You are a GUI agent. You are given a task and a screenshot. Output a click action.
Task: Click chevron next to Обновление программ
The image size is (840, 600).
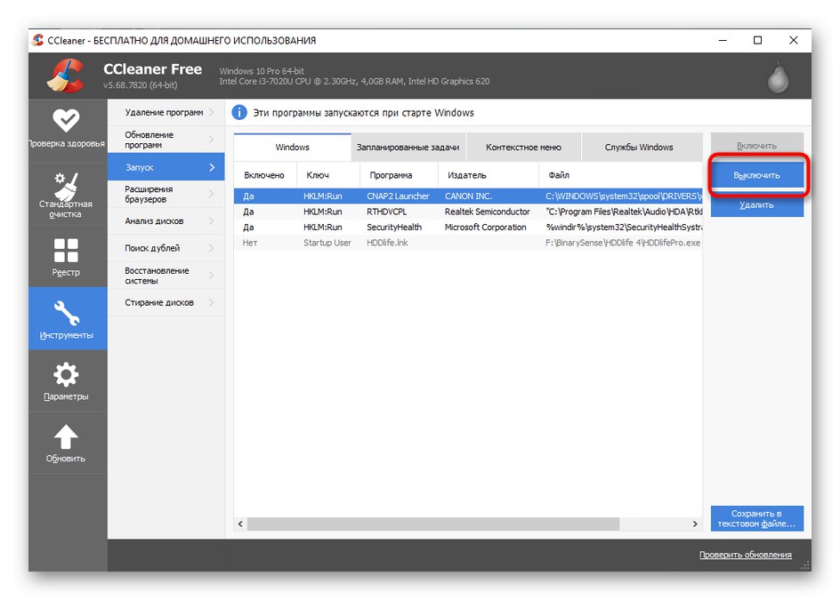click(x=212, y=140)
